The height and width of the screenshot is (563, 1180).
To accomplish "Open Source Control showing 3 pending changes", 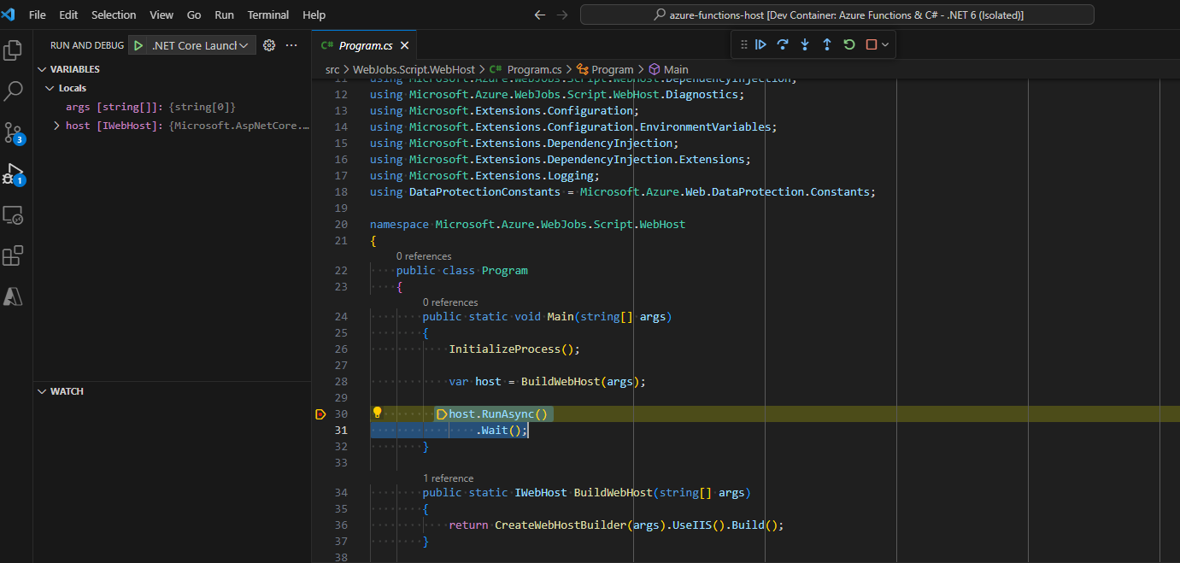I will click(x=13, y=132).
